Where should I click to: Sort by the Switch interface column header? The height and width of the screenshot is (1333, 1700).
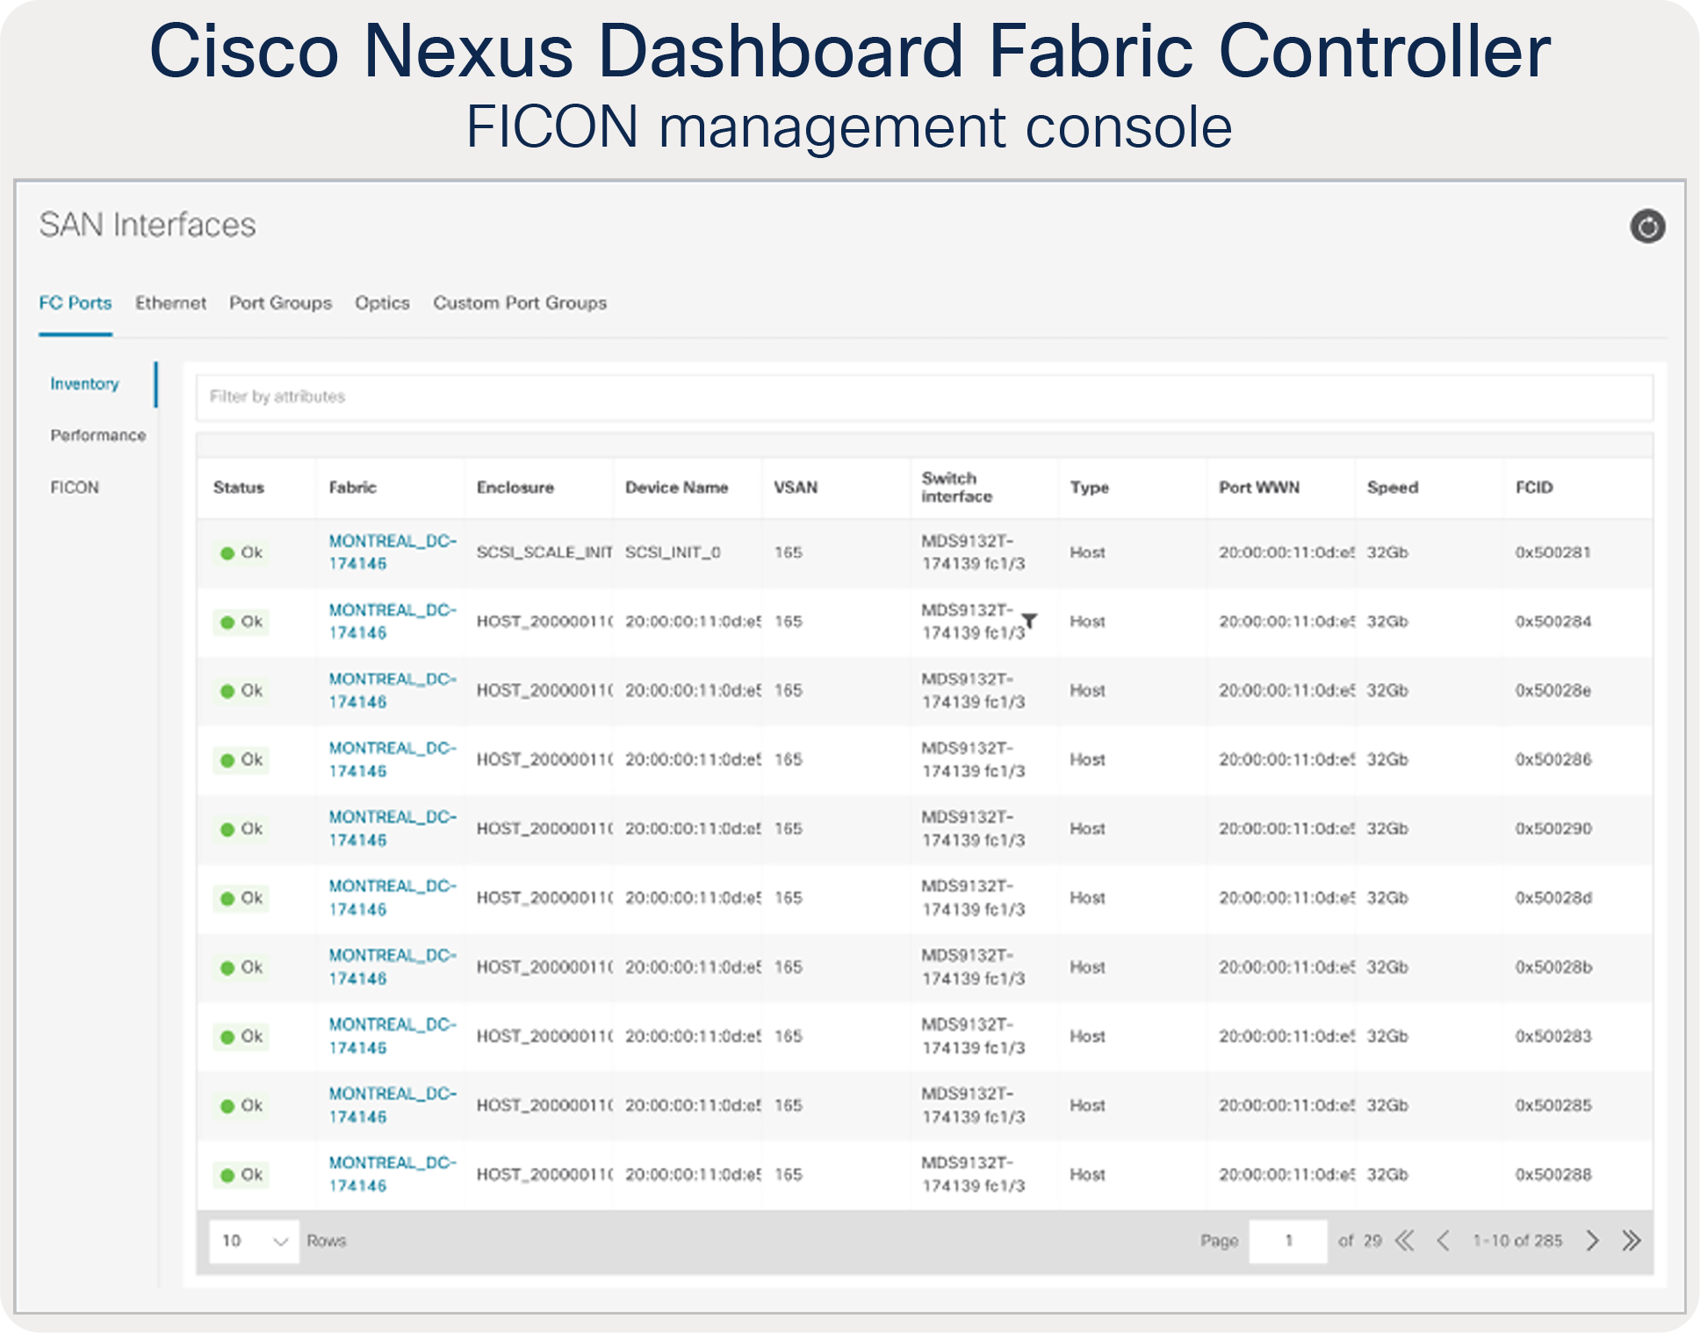click(x=957, y=487)
